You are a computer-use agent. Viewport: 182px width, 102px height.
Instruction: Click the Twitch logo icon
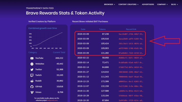[x=32, y=75]
